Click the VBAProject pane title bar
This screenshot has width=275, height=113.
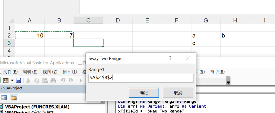pos(43,88)
